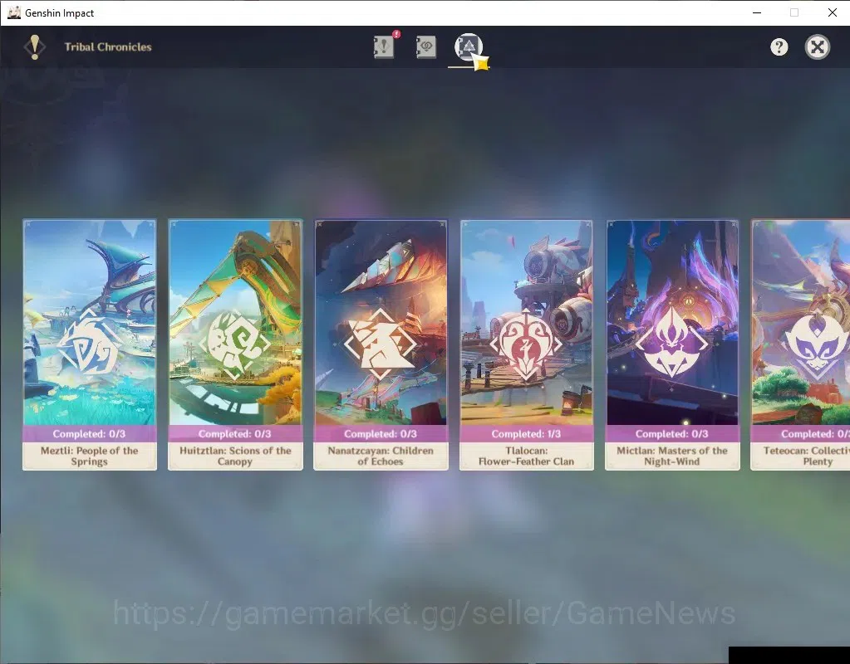This screenshot has width=850, height=664.
Task: Click 'Completed: 0/3' under the Huitztlan card
Action: coord(234,434)
